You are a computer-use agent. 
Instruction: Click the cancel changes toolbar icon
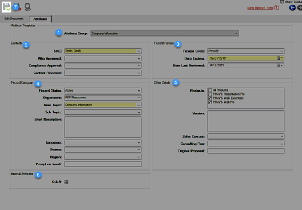pyautogui.click(x=17, y=7)
